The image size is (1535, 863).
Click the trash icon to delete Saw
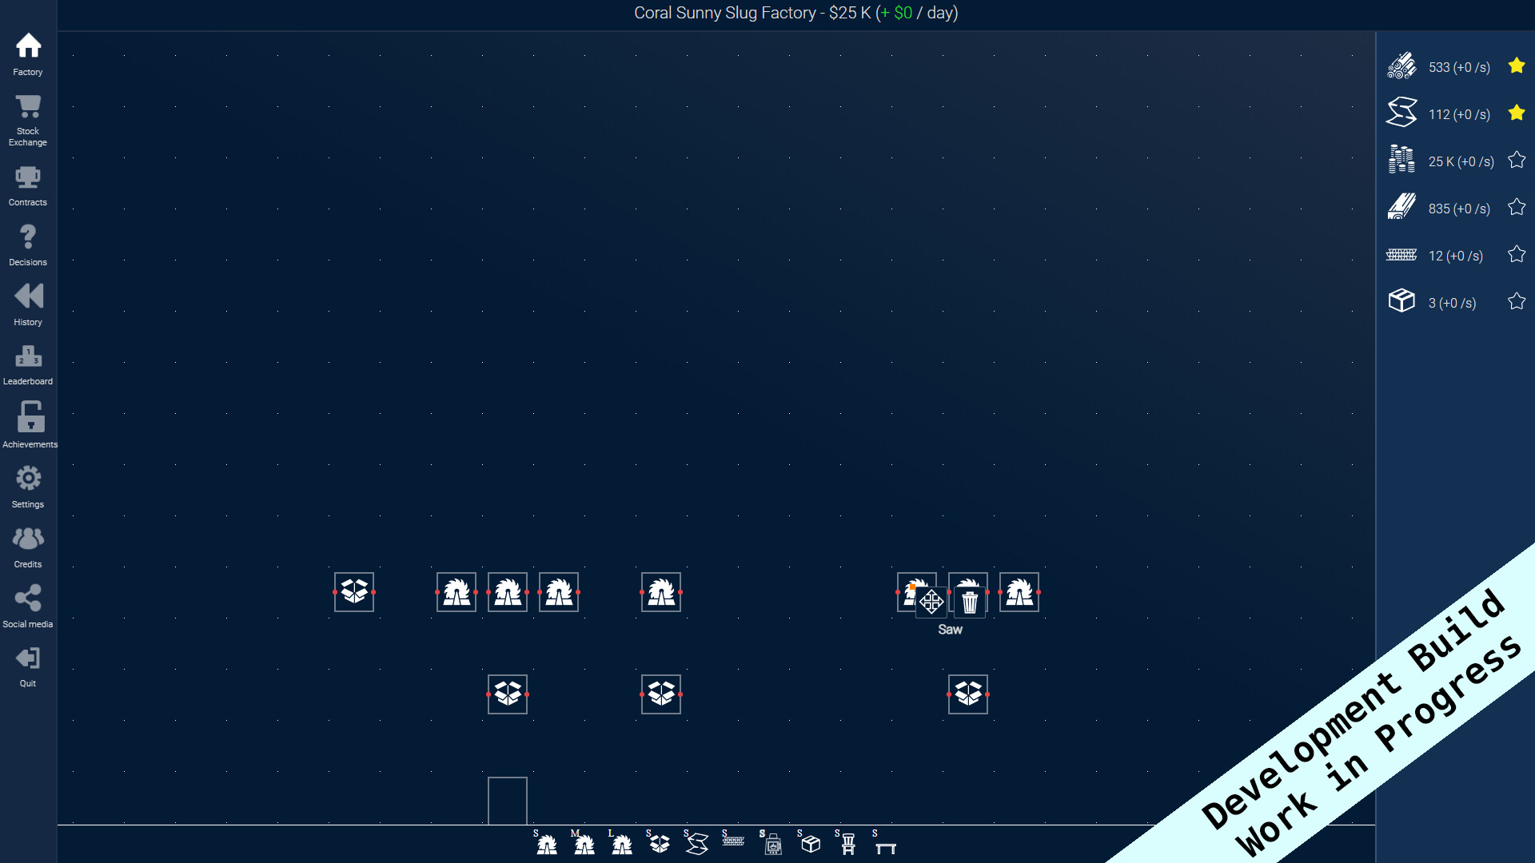click(969, 602)
